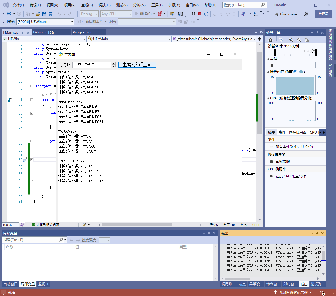Click the diagnostic tools export icon

point(281,40)
